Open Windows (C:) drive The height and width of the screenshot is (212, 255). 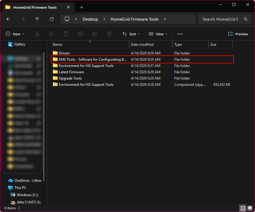24,195
